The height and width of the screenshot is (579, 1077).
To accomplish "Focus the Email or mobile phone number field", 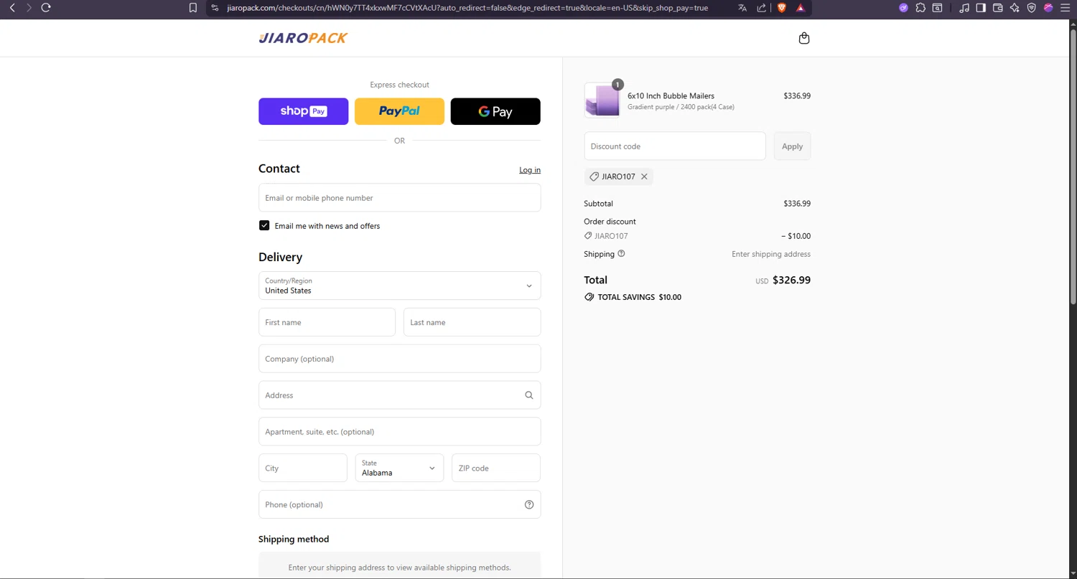I will pos(399,197).
